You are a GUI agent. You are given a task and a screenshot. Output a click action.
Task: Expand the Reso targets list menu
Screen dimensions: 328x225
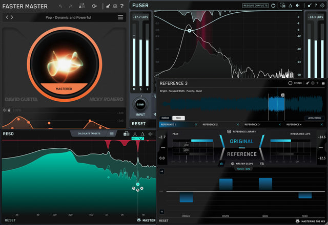click(111, 133)
